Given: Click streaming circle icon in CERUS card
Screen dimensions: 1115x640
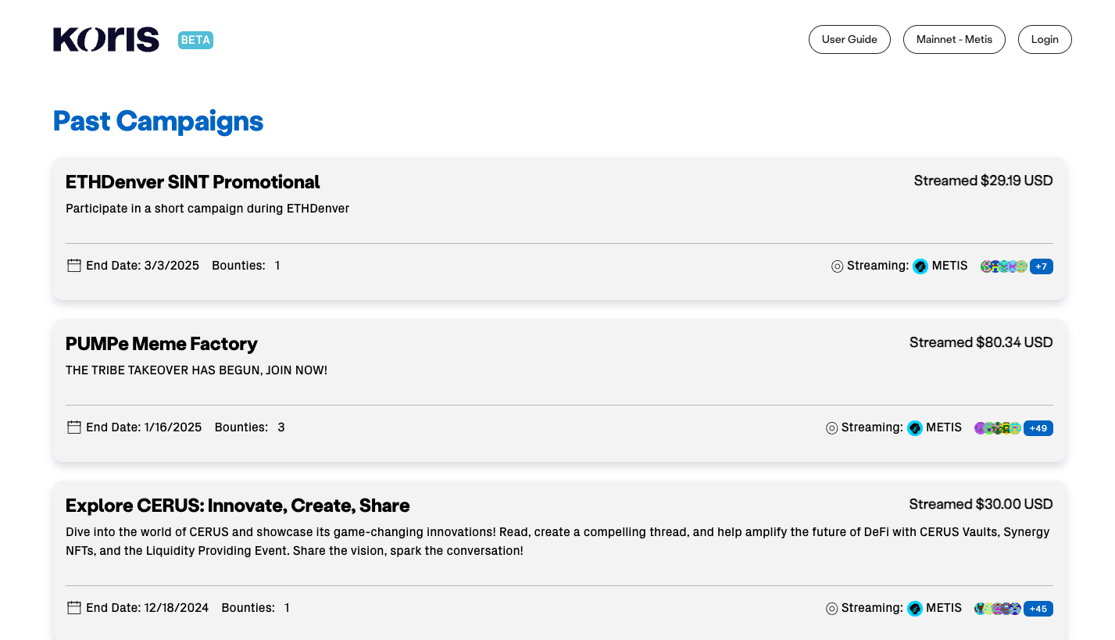Looking at the screenshot, I should click(x=831, y=609).
